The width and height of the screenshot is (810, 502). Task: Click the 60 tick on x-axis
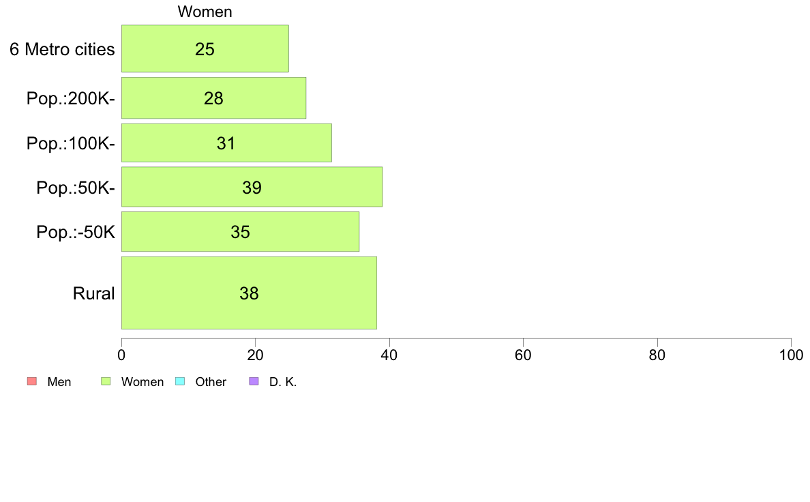tap(524, 355)
